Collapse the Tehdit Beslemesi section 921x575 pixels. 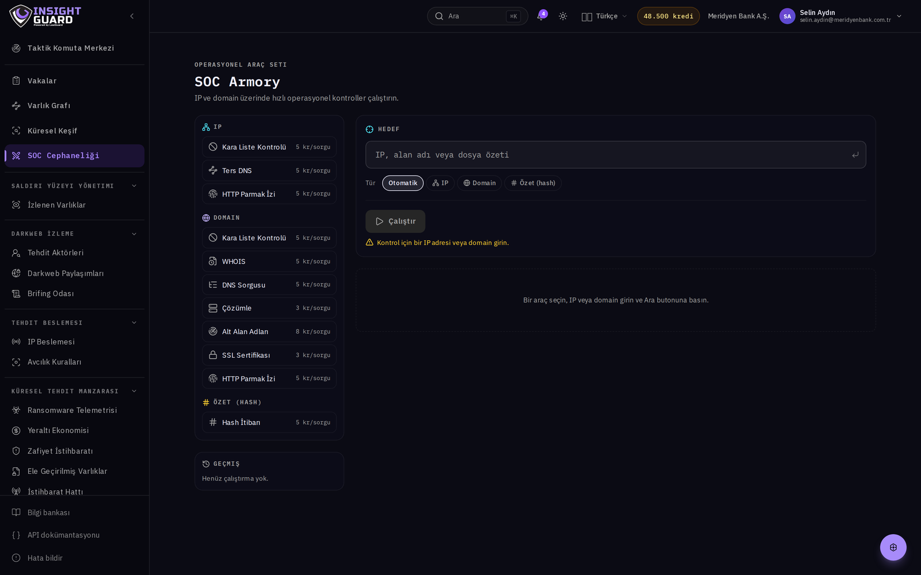[x=74, y=323]
